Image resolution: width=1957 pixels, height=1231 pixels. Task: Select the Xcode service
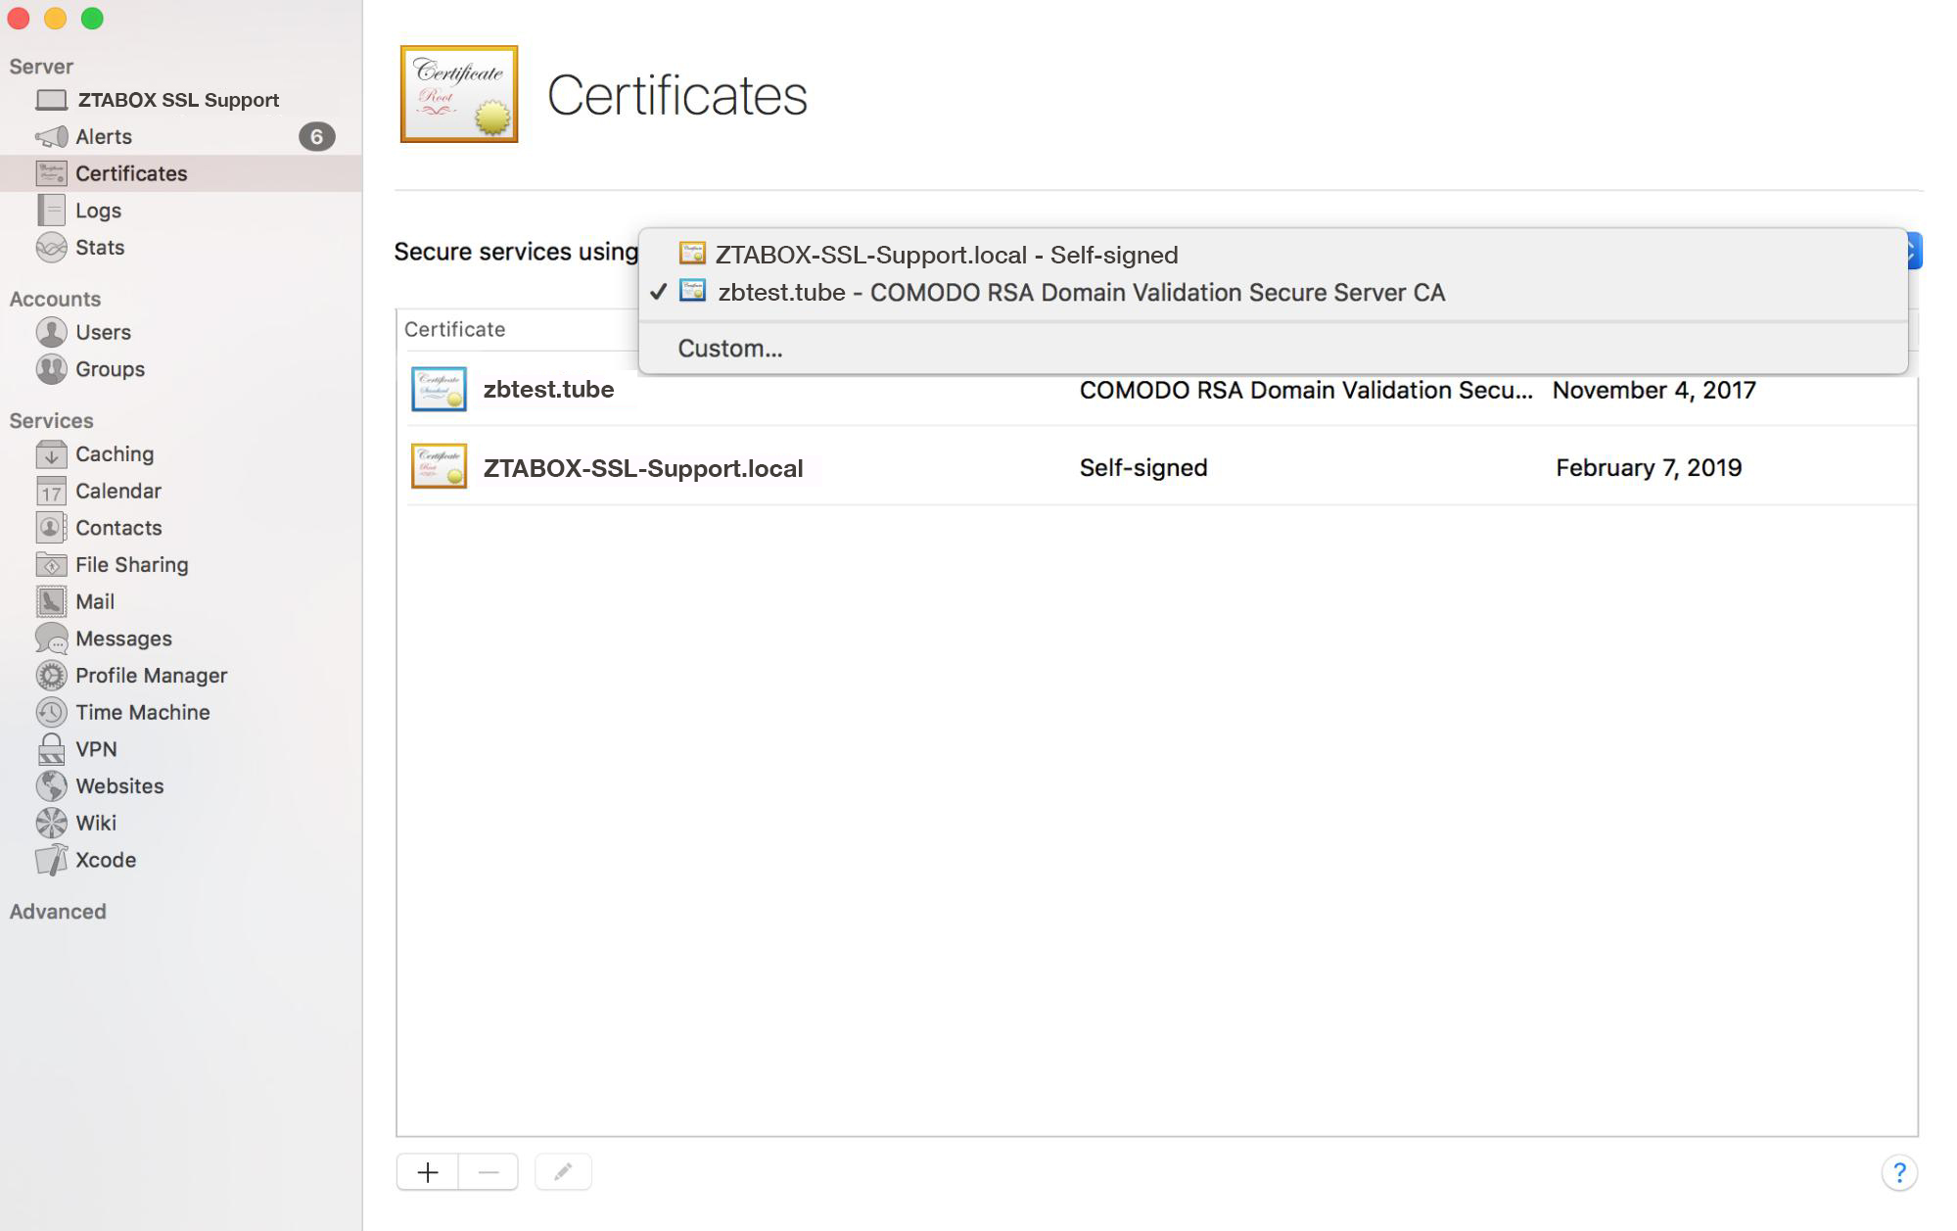tap(105, 861)
